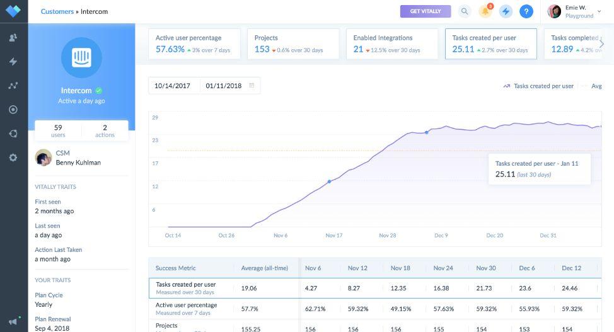Viewport: 614px width, 332px height.
Task: Click the 21.73 table cell
Action: coord(484,288)
